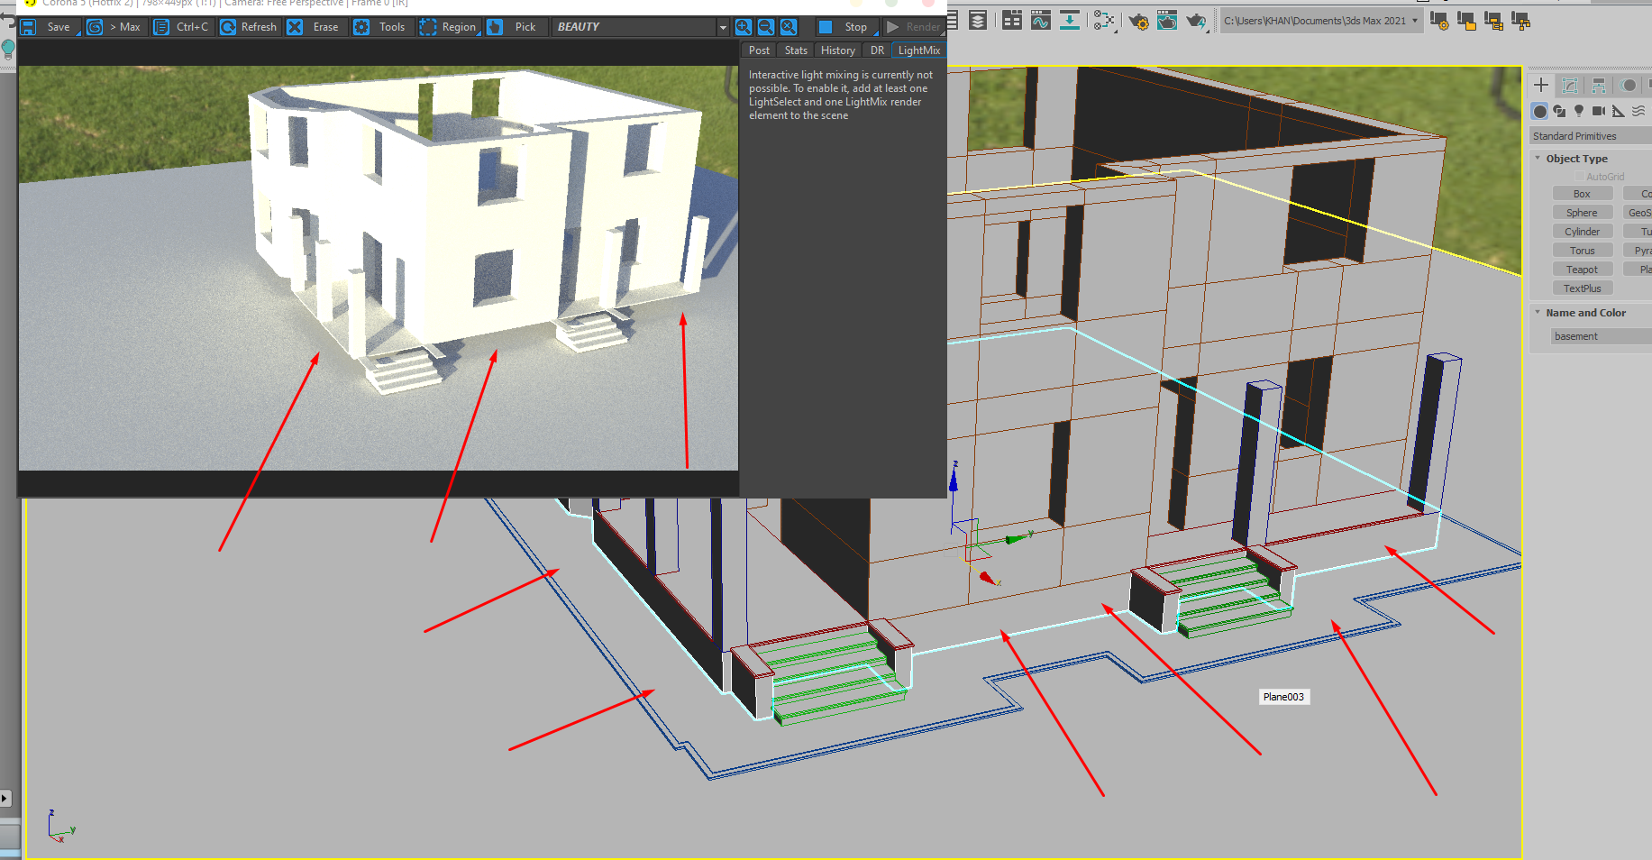This screenshot has height=860, width=1652.
Task: Click the play arrow at left viewport edge
Action: click(x=5, y=798)
